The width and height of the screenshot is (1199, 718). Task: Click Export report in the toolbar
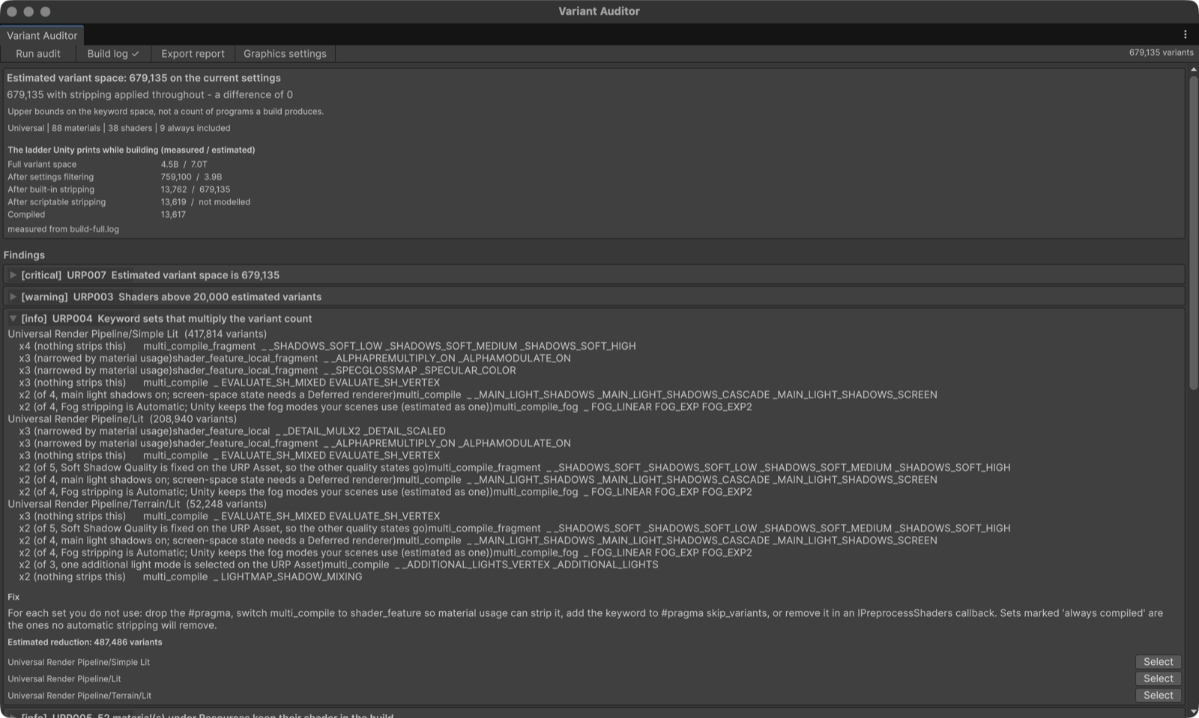193,54
